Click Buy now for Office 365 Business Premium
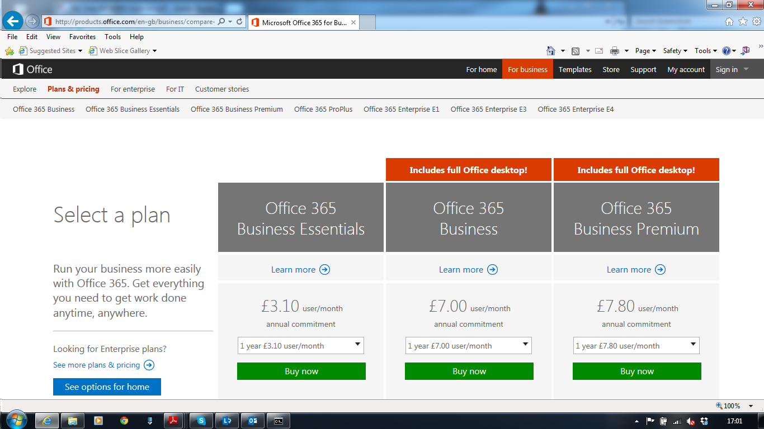The height and width of the screenshot is (429, 764). [637, 371]
